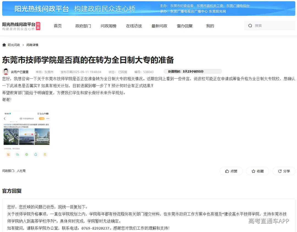Image resolution: width=297 pixels, height=232 pixels.
Task: Go to 阳光问政 breadcrumb link
Action: (x=14, y=45)
